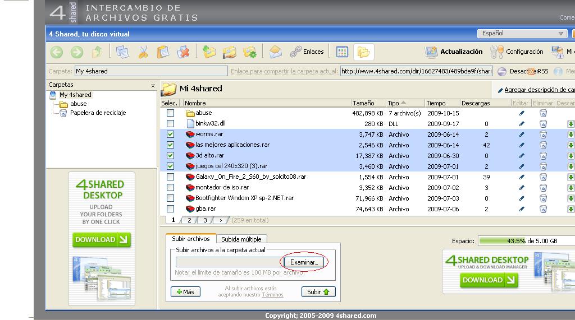Open the Términos link
Viewport: 575px width, 320px height.
pyautogui.click(x=272, y=295)
